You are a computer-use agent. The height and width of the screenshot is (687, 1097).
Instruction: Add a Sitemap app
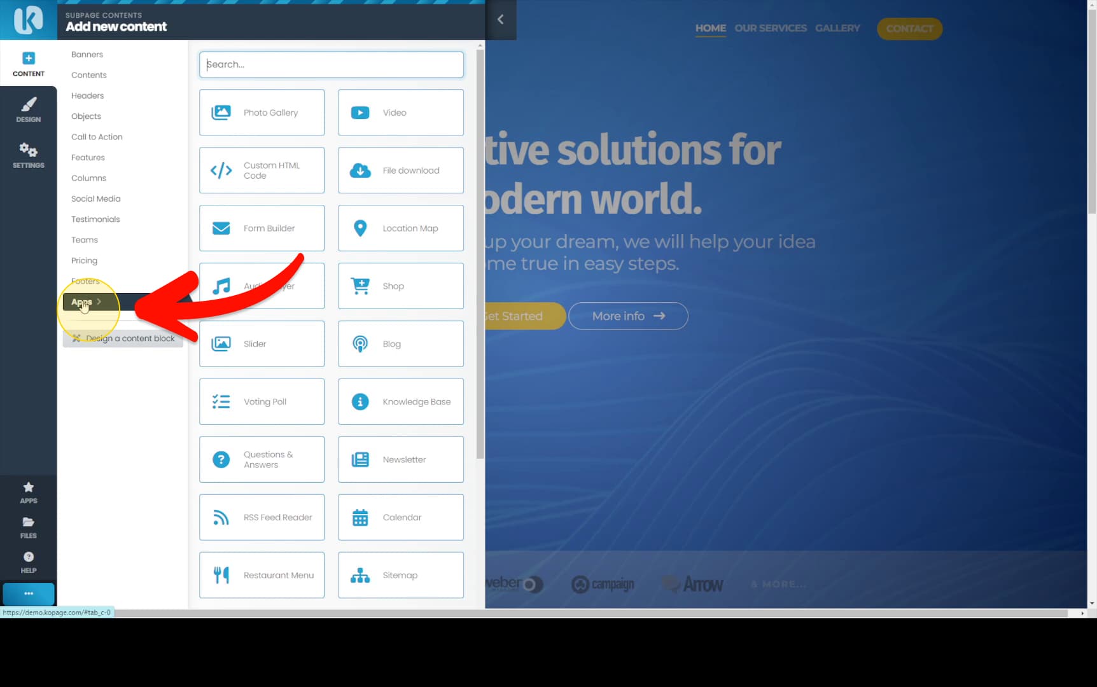tap(401, 576)
